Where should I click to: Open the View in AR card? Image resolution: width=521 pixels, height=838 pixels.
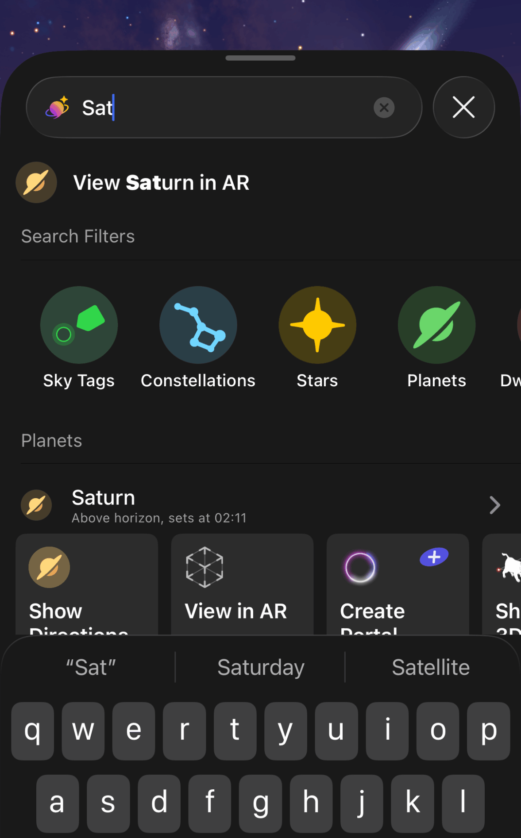(242, 584)
